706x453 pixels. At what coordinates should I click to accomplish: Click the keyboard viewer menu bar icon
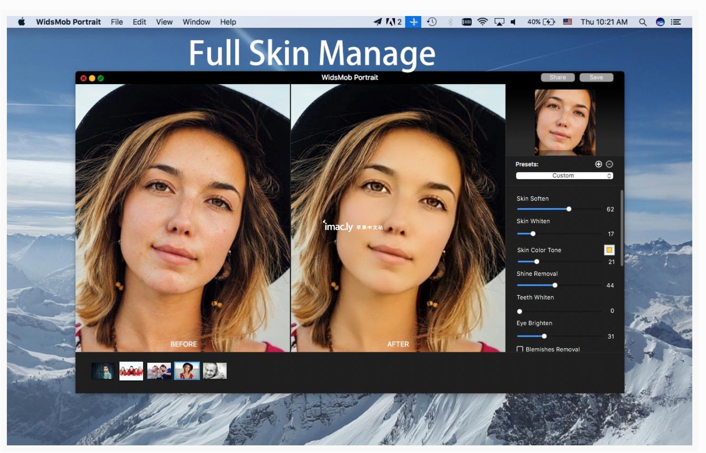[x=467, y=22]
